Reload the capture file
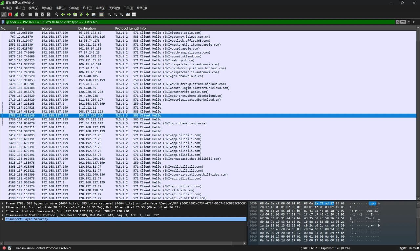 [49, 14]
